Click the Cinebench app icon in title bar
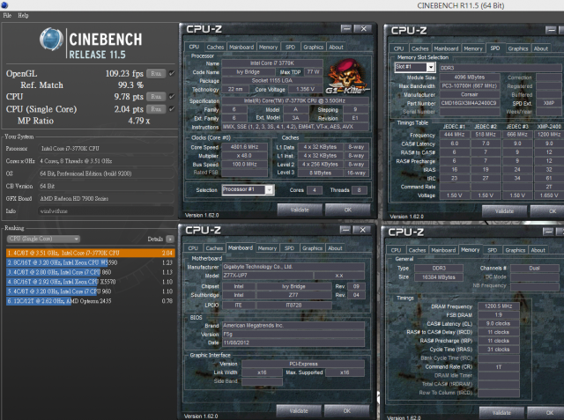This screenshot has height=420, width=564. pos(4,5)
